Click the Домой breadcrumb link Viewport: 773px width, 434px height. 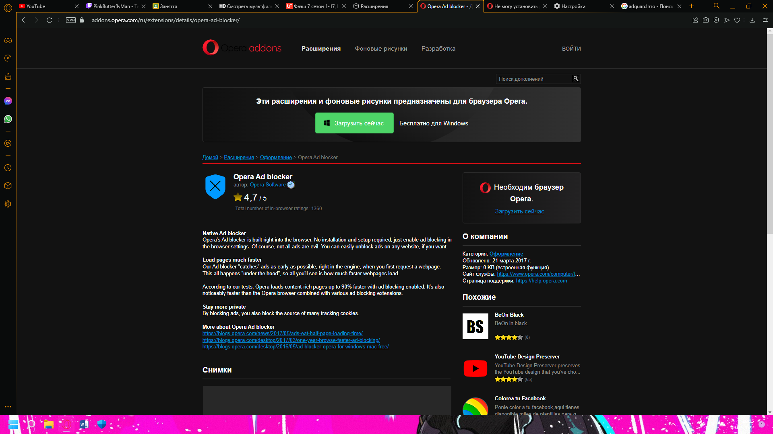(210, 158)
